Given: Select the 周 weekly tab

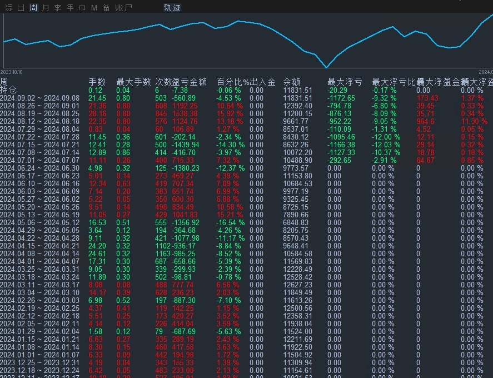Looking at the screenshot, I should pyautogui.click(x=33, y=8).
